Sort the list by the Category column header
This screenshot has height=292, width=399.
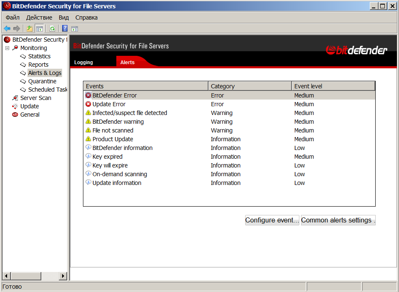tap(249, 86)
